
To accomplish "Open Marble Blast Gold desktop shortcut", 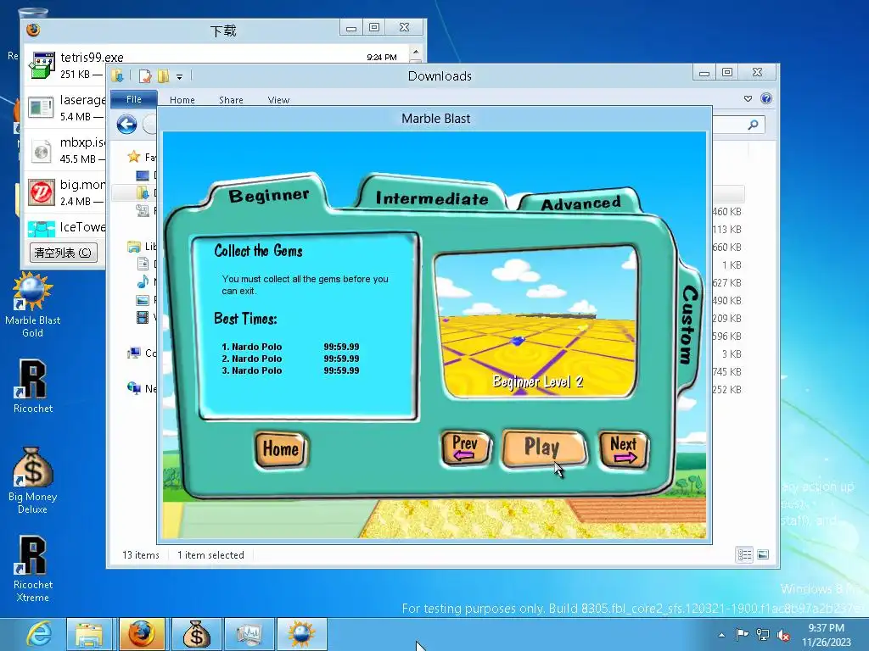I will 33,306.
